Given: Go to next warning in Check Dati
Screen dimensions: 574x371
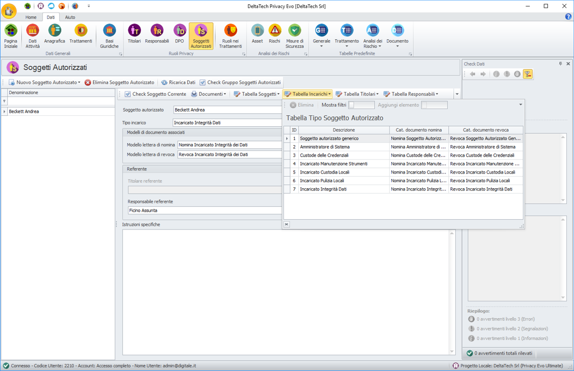Looking at the screenshot, I should [x=483, y=74].
